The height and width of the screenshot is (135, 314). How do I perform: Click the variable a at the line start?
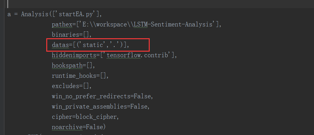coord(9,14)
